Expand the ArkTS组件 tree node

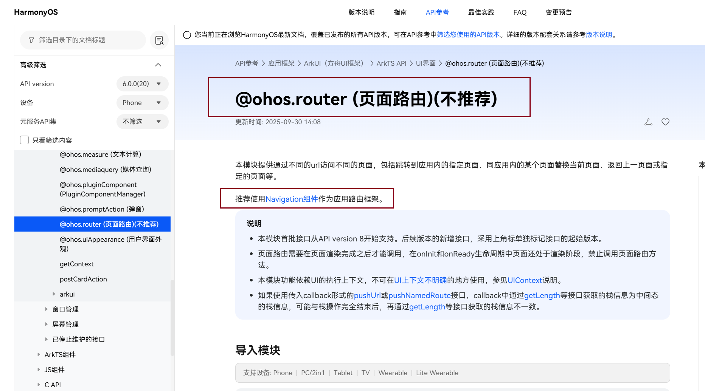pyautogui.click(x=39, y=354)
